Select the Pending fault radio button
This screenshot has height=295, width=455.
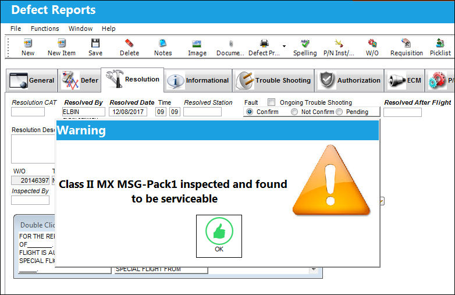tap(339, 112)
